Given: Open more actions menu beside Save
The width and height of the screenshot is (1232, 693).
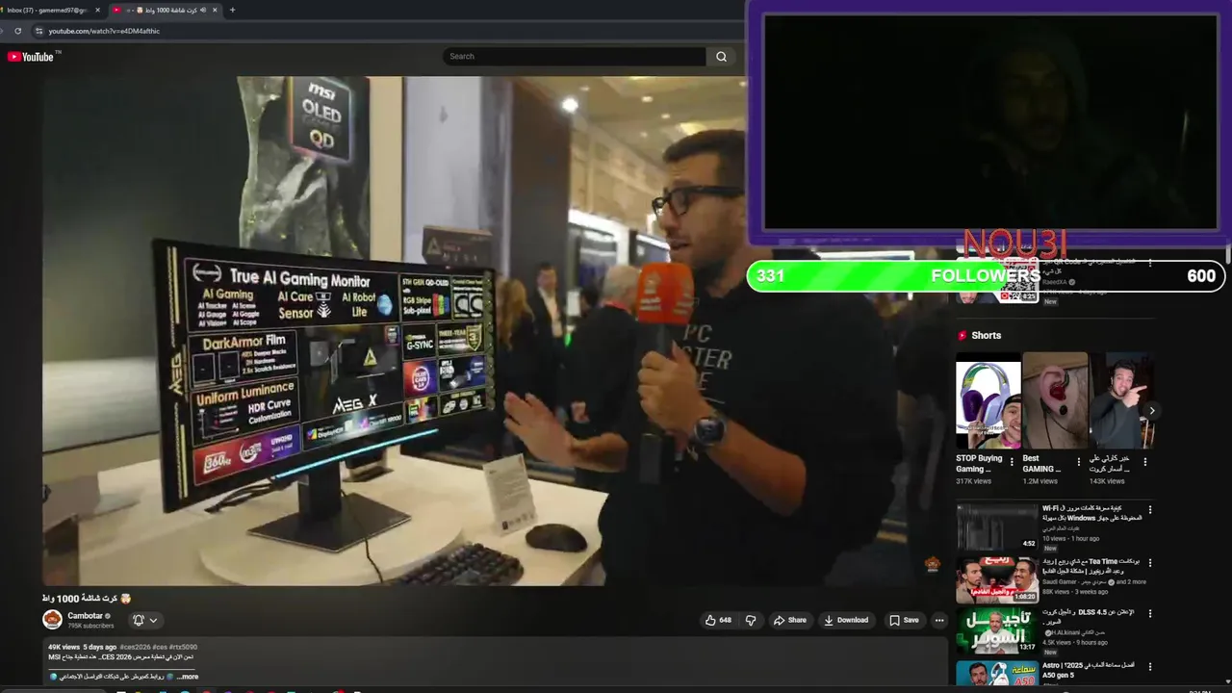Looking at the screenshot, I should coord(939,620).
